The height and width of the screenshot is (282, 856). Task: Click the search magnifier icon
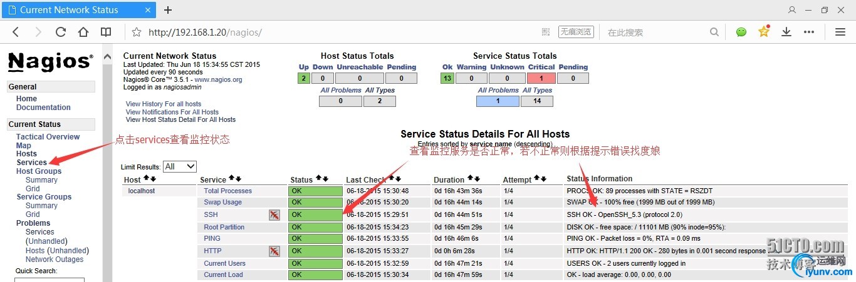tap(714, 32)
